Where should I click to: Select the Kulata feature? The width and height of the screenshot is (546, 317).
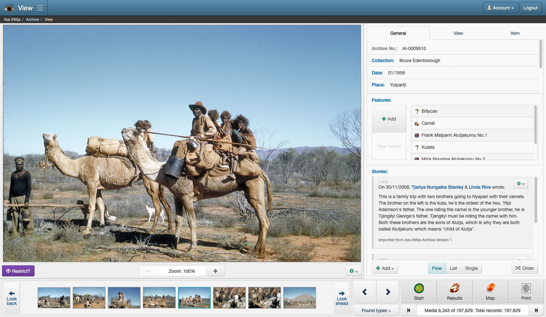(x=472, y=147)
